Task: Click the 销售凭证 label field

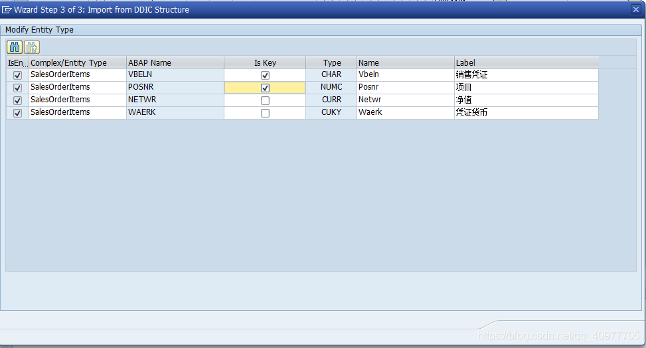Action: 526,74
